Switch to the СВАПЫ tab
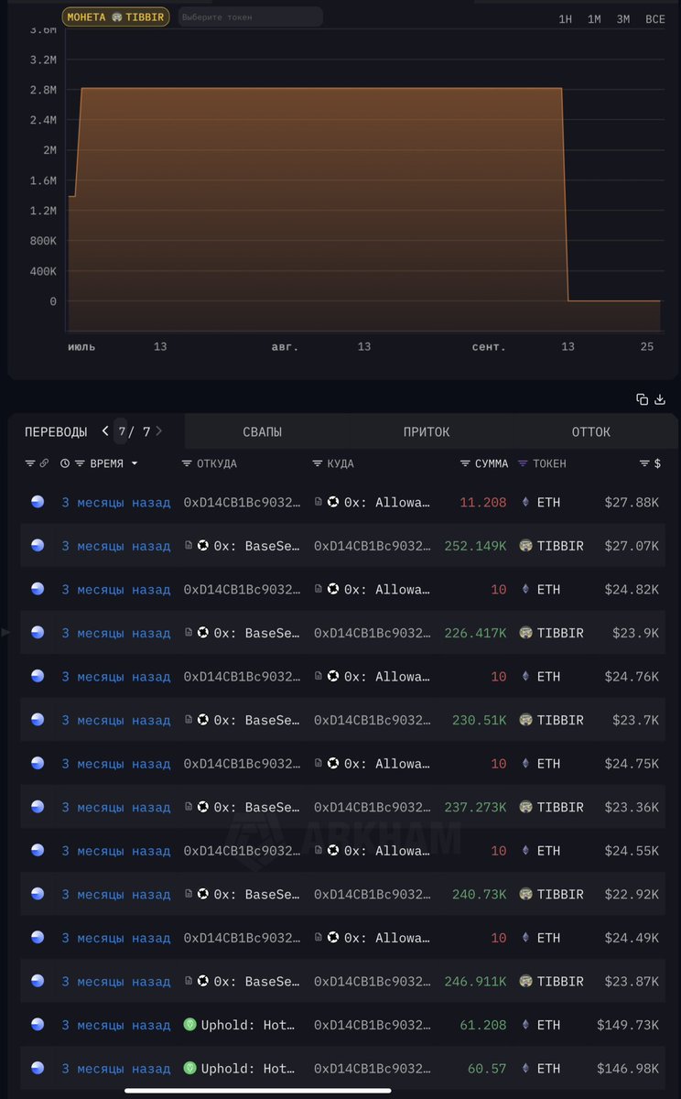 [x=263, y=431]
